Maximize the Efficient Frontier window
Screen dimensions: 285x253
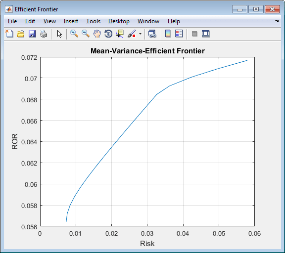click(x=256, y=9)
